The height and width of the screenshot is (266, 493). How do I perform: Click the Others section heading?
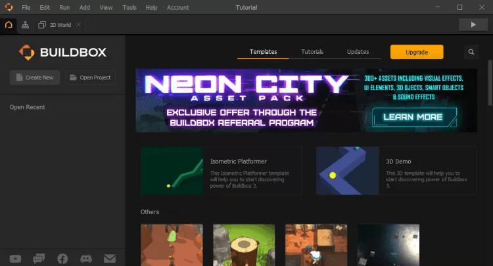coord(150,212)
